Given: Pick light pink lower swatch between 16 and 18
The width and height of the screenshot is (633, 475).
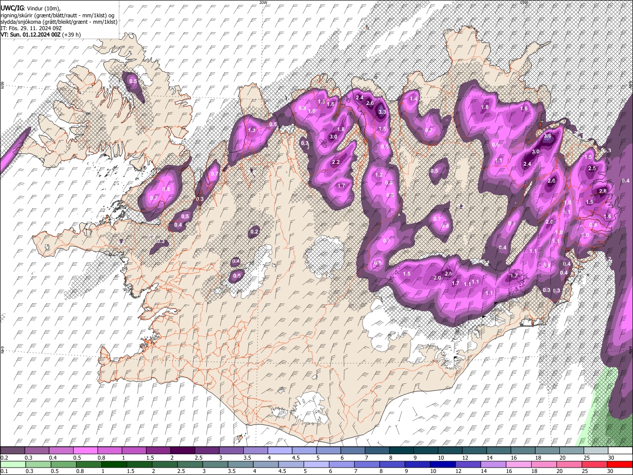Looking at the screenshot, I should tap(518, 464).
